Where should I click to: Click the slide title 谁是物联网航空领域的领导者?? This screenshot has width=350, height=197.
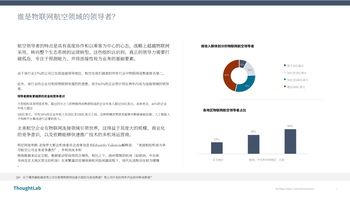coord(66,17)
